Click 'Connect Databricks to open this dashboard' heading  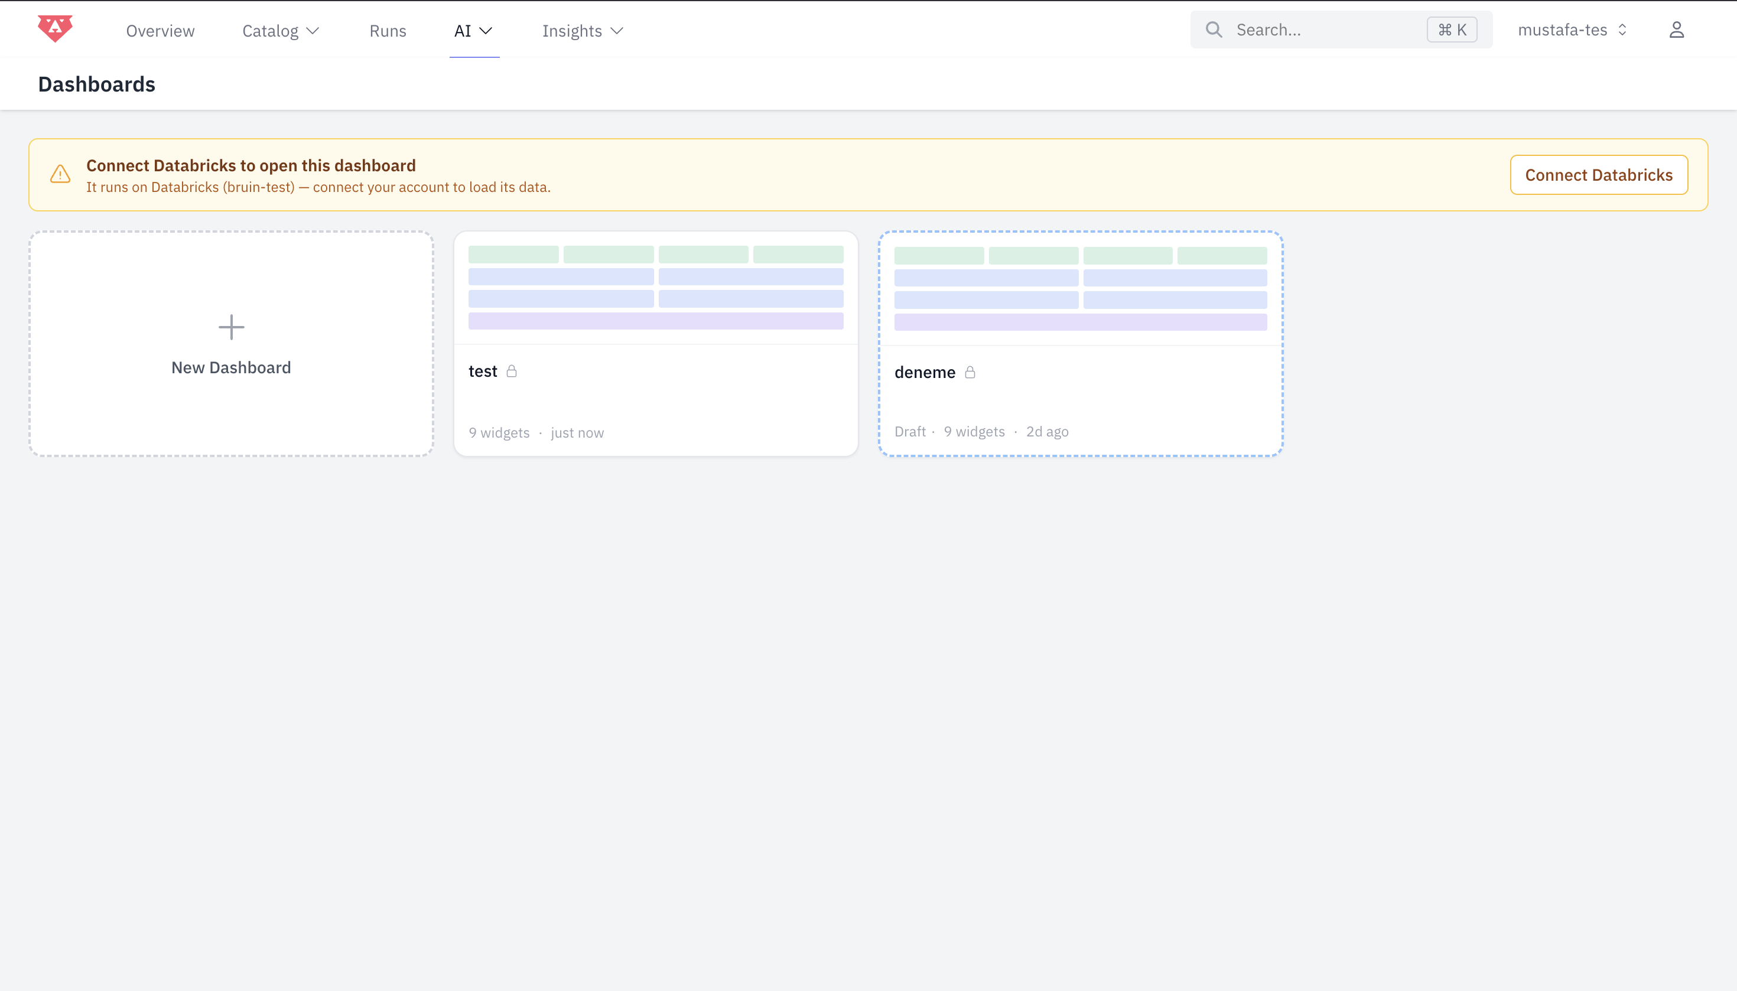251,165
